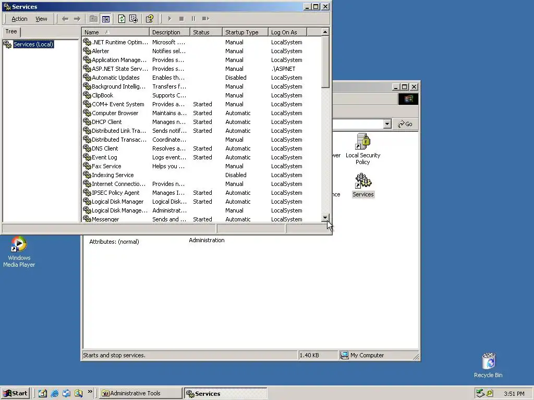Select Services shortcut in Administrative Tools window
534x400 pixels.
(363, 185)
